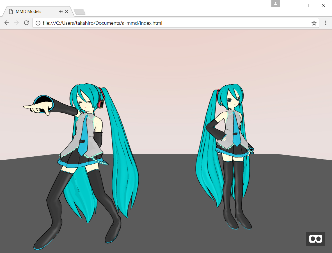Viewport: 332px width, 253px height.
Task: Click the forward navigation arrow
Action: 17,23
